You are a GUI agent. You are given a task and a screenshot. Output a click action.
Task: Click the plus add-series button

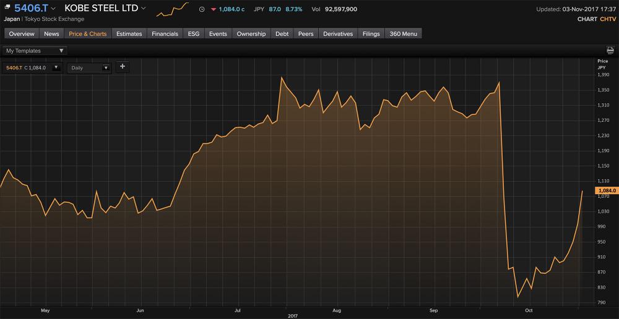(x=123, y=67)
